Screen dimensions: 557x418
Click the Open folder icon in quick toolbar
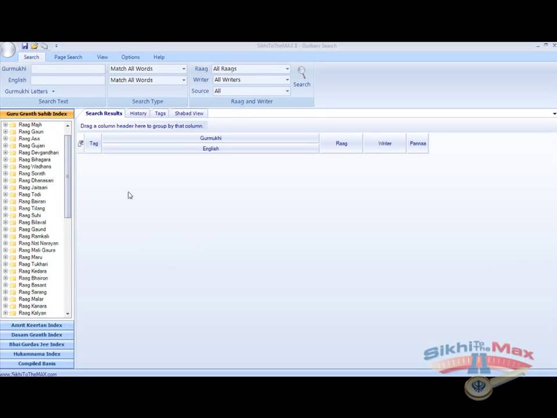pyautogui.click(x=34, y=46)
